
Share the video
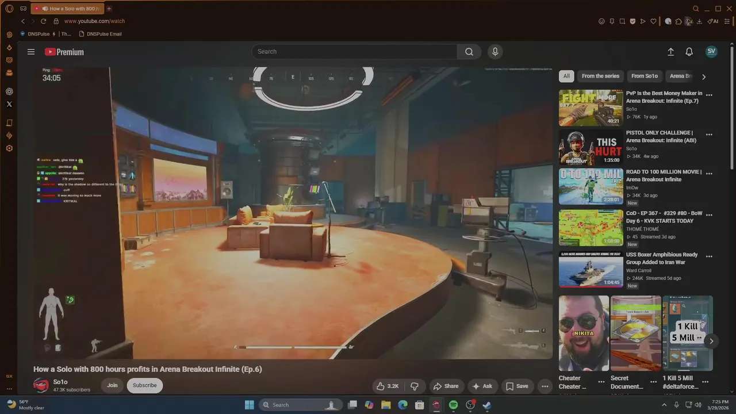[446, 386]
